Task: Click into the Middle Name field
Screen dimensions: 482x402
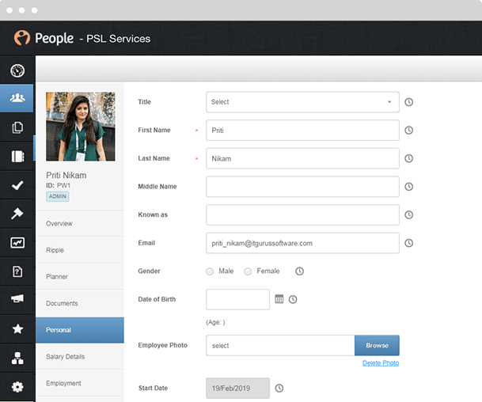Action: click(x=302, y=187)
